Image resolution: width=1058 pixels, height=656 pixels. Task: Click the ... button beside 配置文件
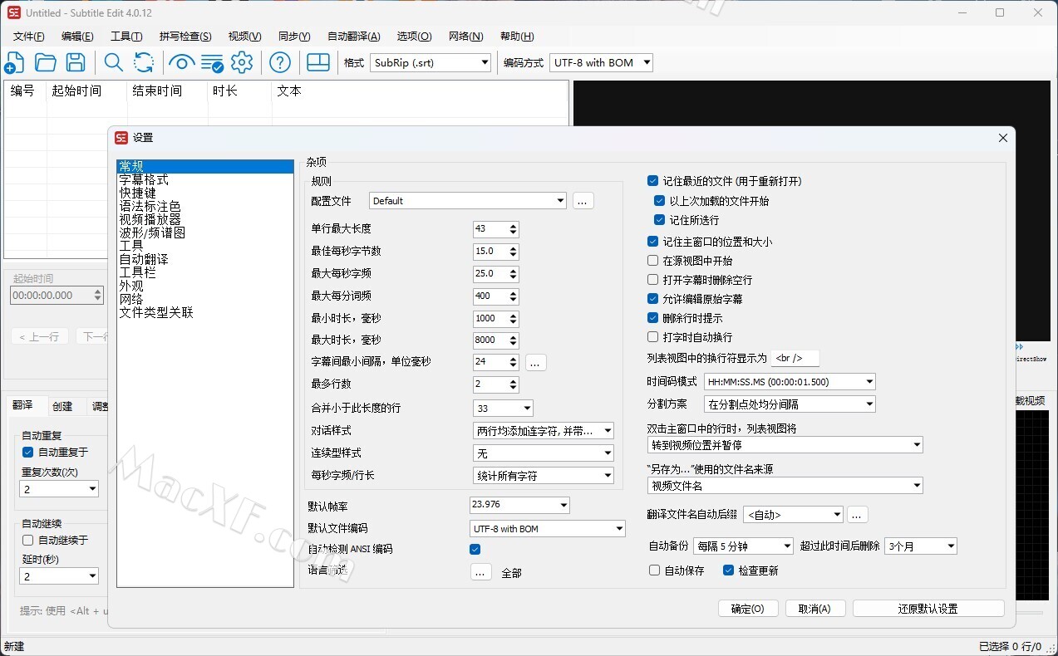tap(583, 201)
